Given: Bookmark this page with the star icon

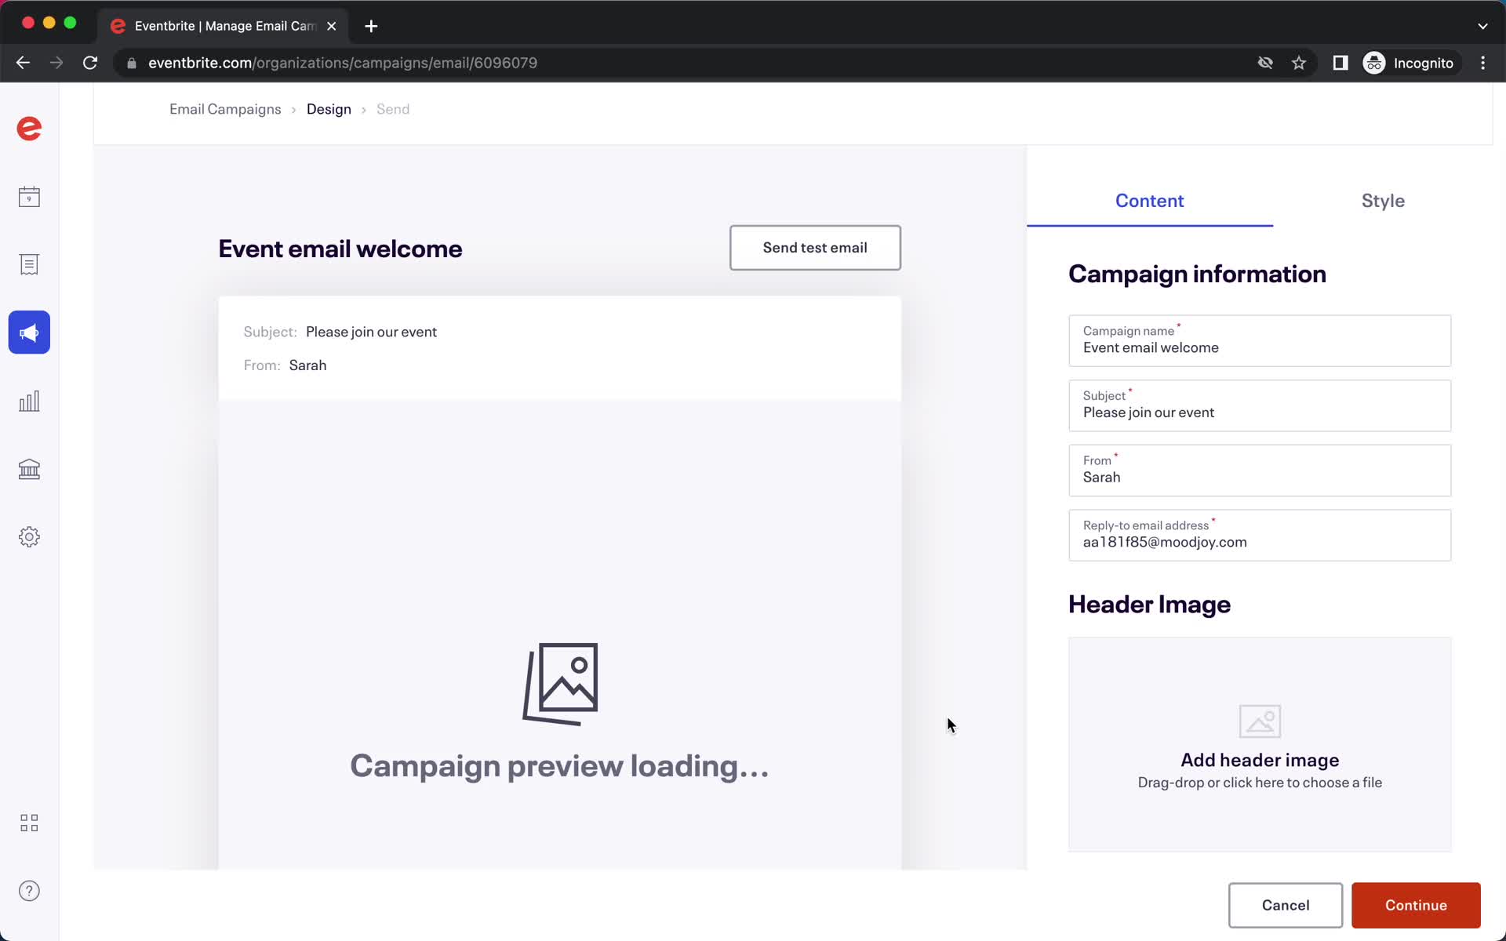Looking at the screenshot, I should (1299, 63).
